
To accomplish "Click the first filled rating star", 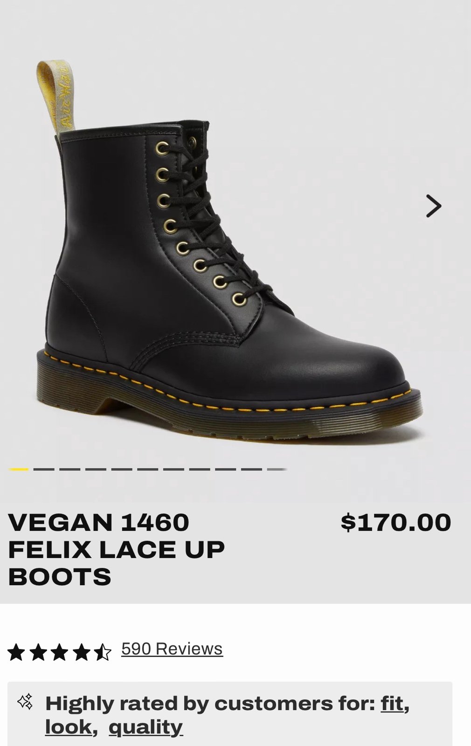I will [16, 652].
